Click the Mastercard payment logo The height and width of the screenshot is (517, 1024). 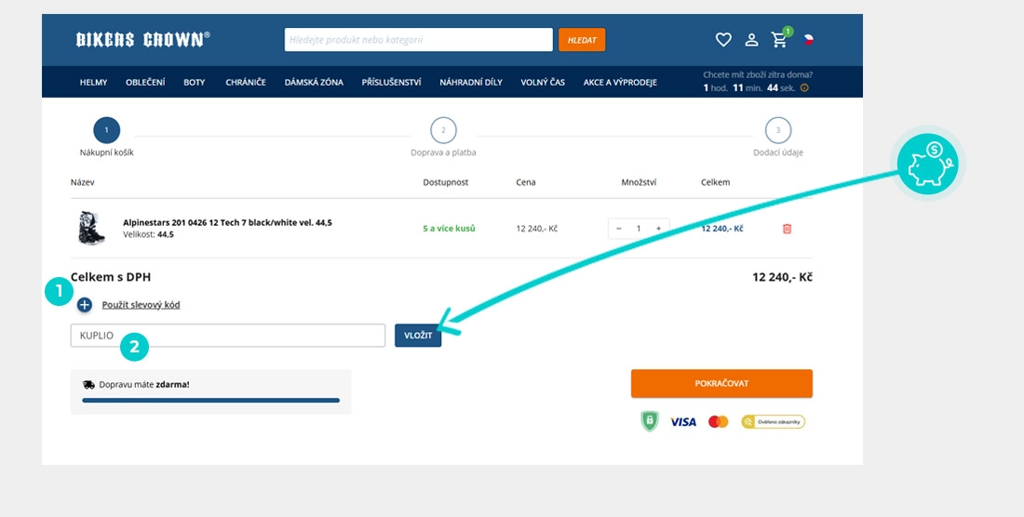(x=719, y=422)
